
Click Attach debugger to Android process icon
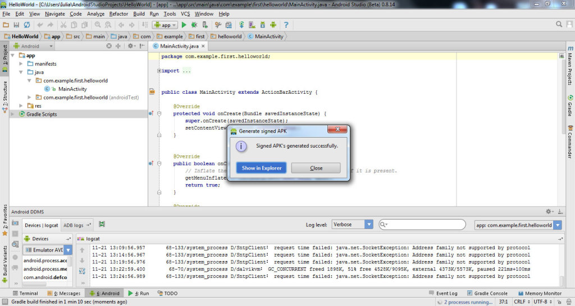205,25
